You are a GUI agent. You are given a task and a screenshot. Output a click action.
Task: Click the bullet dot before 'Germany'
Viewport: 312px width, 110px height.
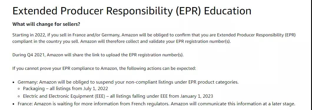pos(14,82)
